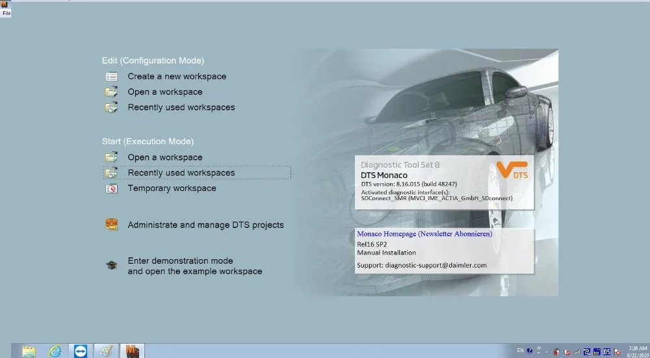Click the muted volume tray icon
This screenshot has height=358, width=650.
coord(567,352)
